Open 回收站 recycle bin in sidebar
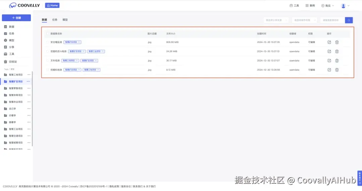Image resolution: width=362 pixels, height=191 pixels. click(10, 62)
